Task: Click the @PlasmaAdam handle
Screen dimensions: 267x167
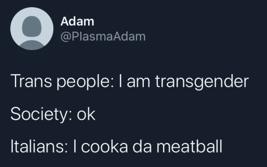Action: [103, 36]
